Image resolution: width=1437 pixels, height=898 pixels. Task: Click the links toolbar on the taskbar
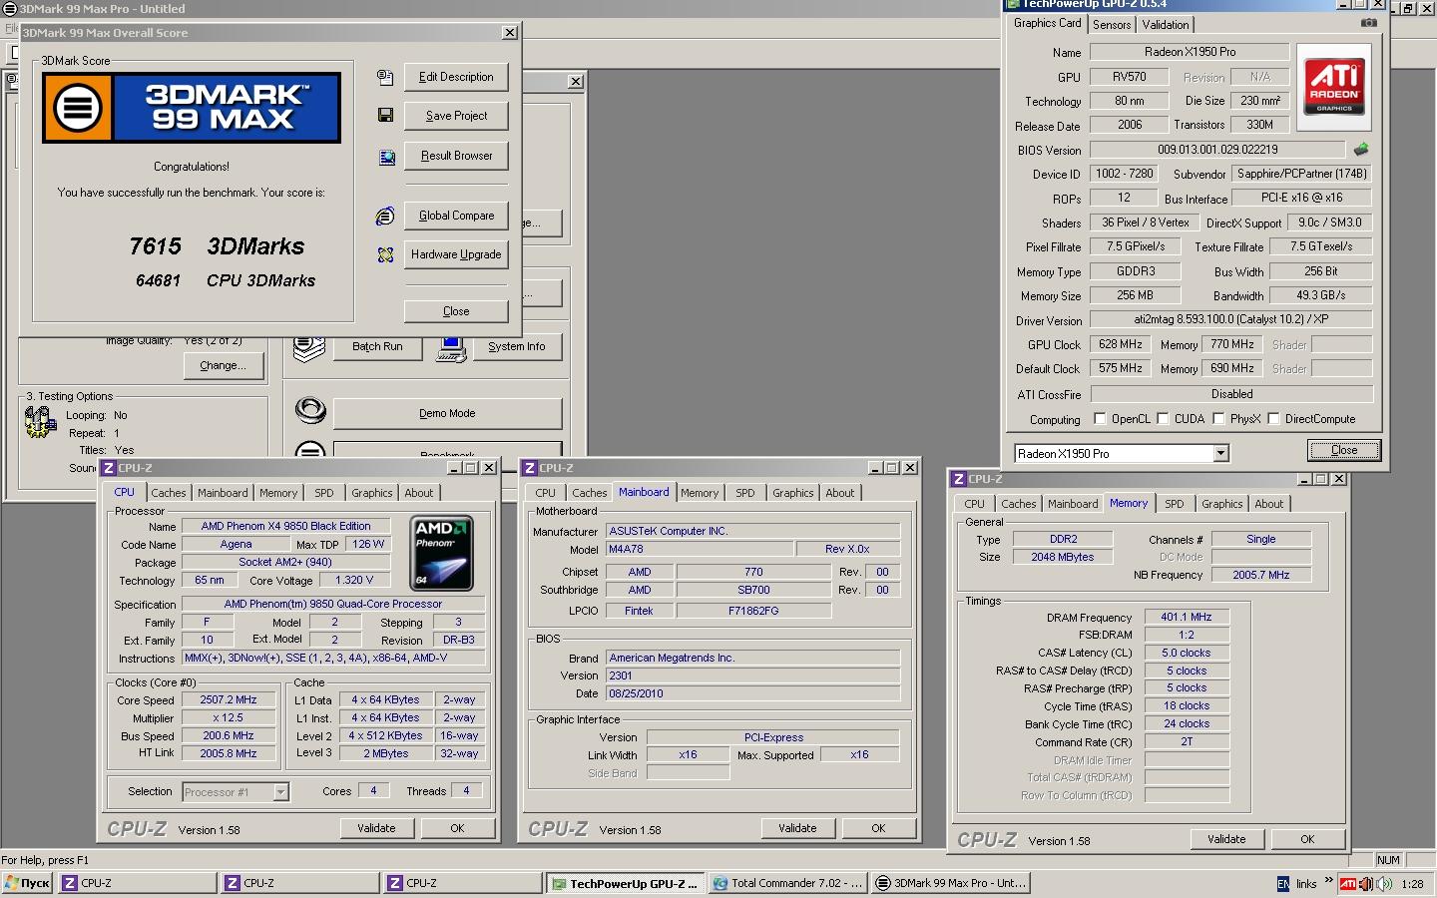1306,884
